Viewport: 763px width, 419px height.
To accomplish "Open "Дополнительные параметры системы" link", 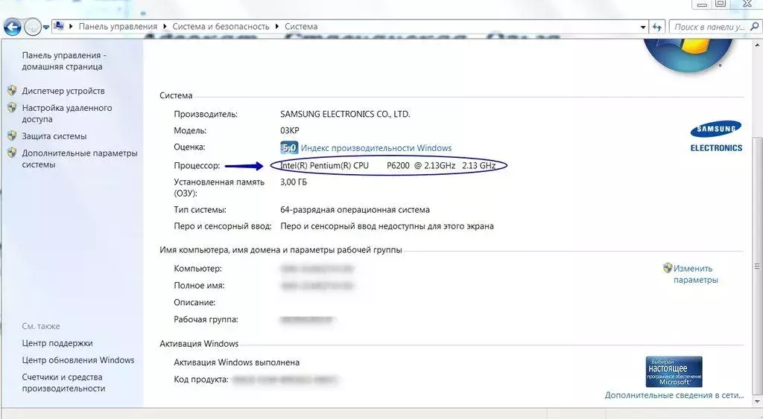I will point(79,159).
